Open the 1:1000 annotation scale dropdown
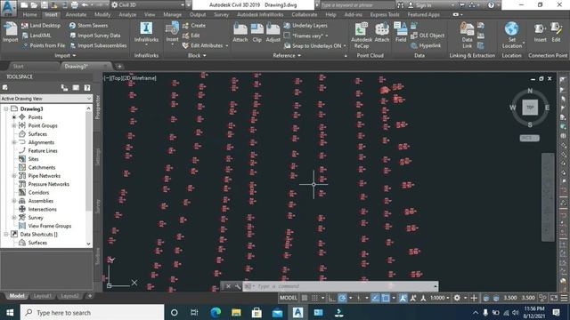This screenshot has width=570, height=320. pos(440,298)
